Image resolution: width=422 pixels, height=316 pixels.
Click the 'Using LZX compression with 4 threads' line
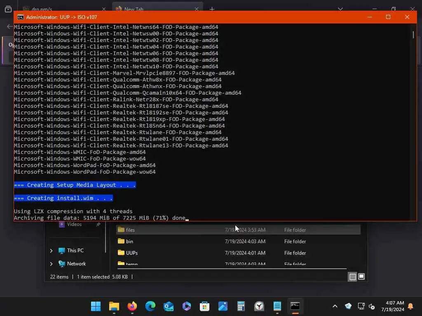tap(73, 211)
